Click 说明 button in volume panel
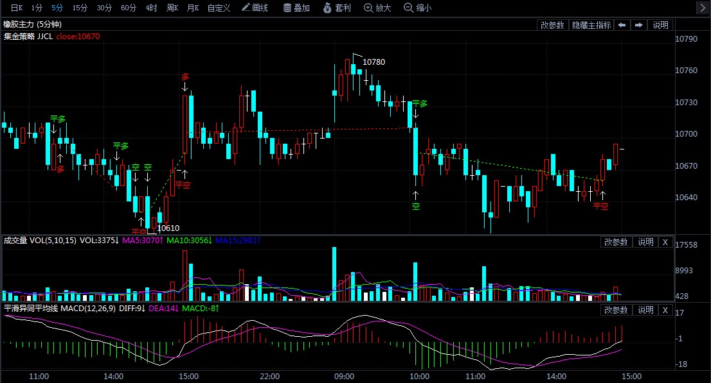This screenshot has height=383, width=711. coord(645,243)
